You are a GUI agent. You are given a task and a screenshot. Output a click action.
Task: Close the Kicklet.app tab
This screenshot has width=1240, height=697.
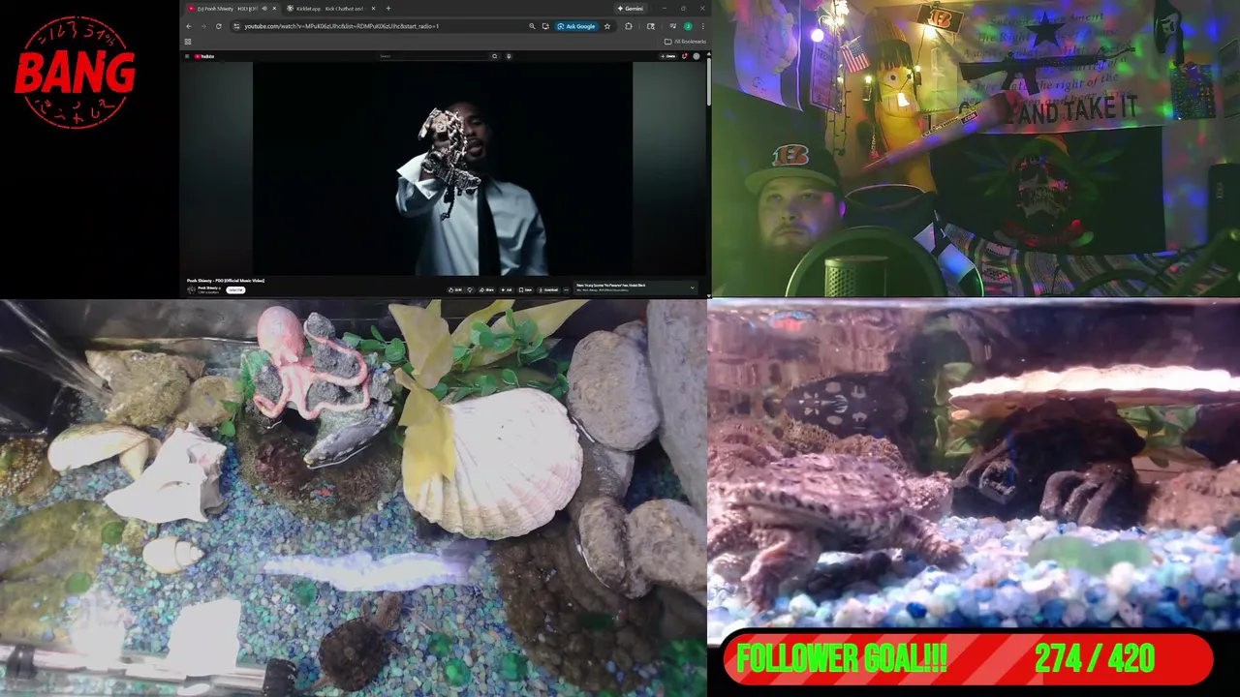point(373,9)
